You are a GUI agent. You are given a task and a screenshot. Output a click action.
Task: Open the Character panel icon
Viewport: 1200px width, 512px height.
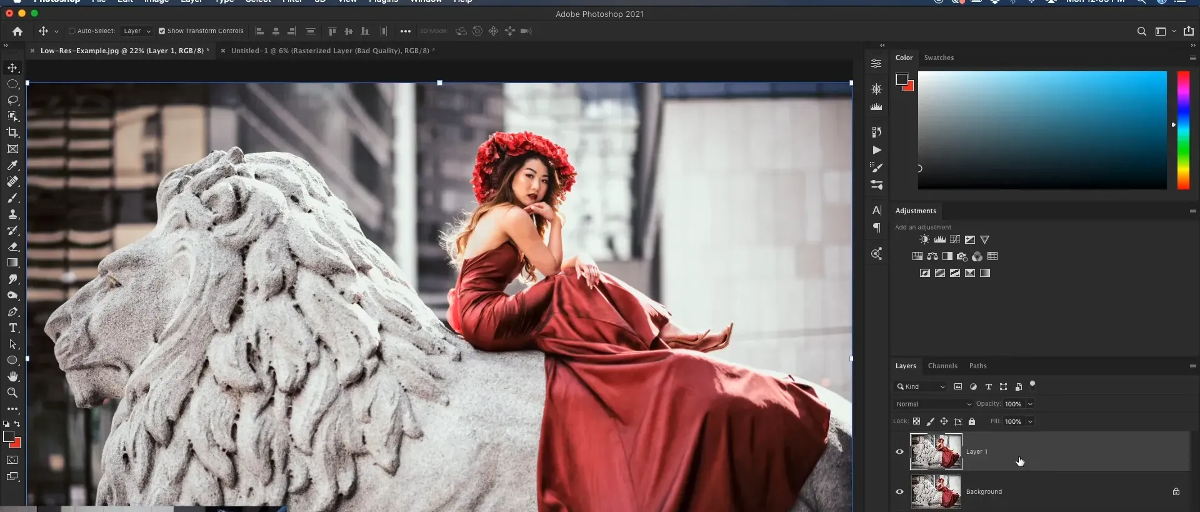tap(876, 211)
